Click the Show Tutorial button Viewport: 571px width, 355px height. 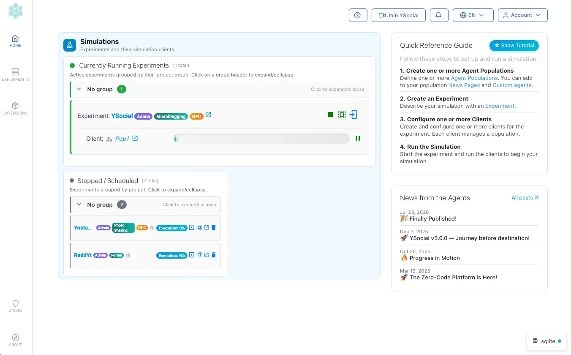pos(514,46)
